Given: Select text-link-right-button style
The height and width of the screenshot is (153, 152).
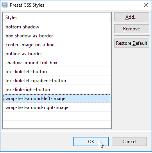Looking at the screenshot, I should coord(57,90).
